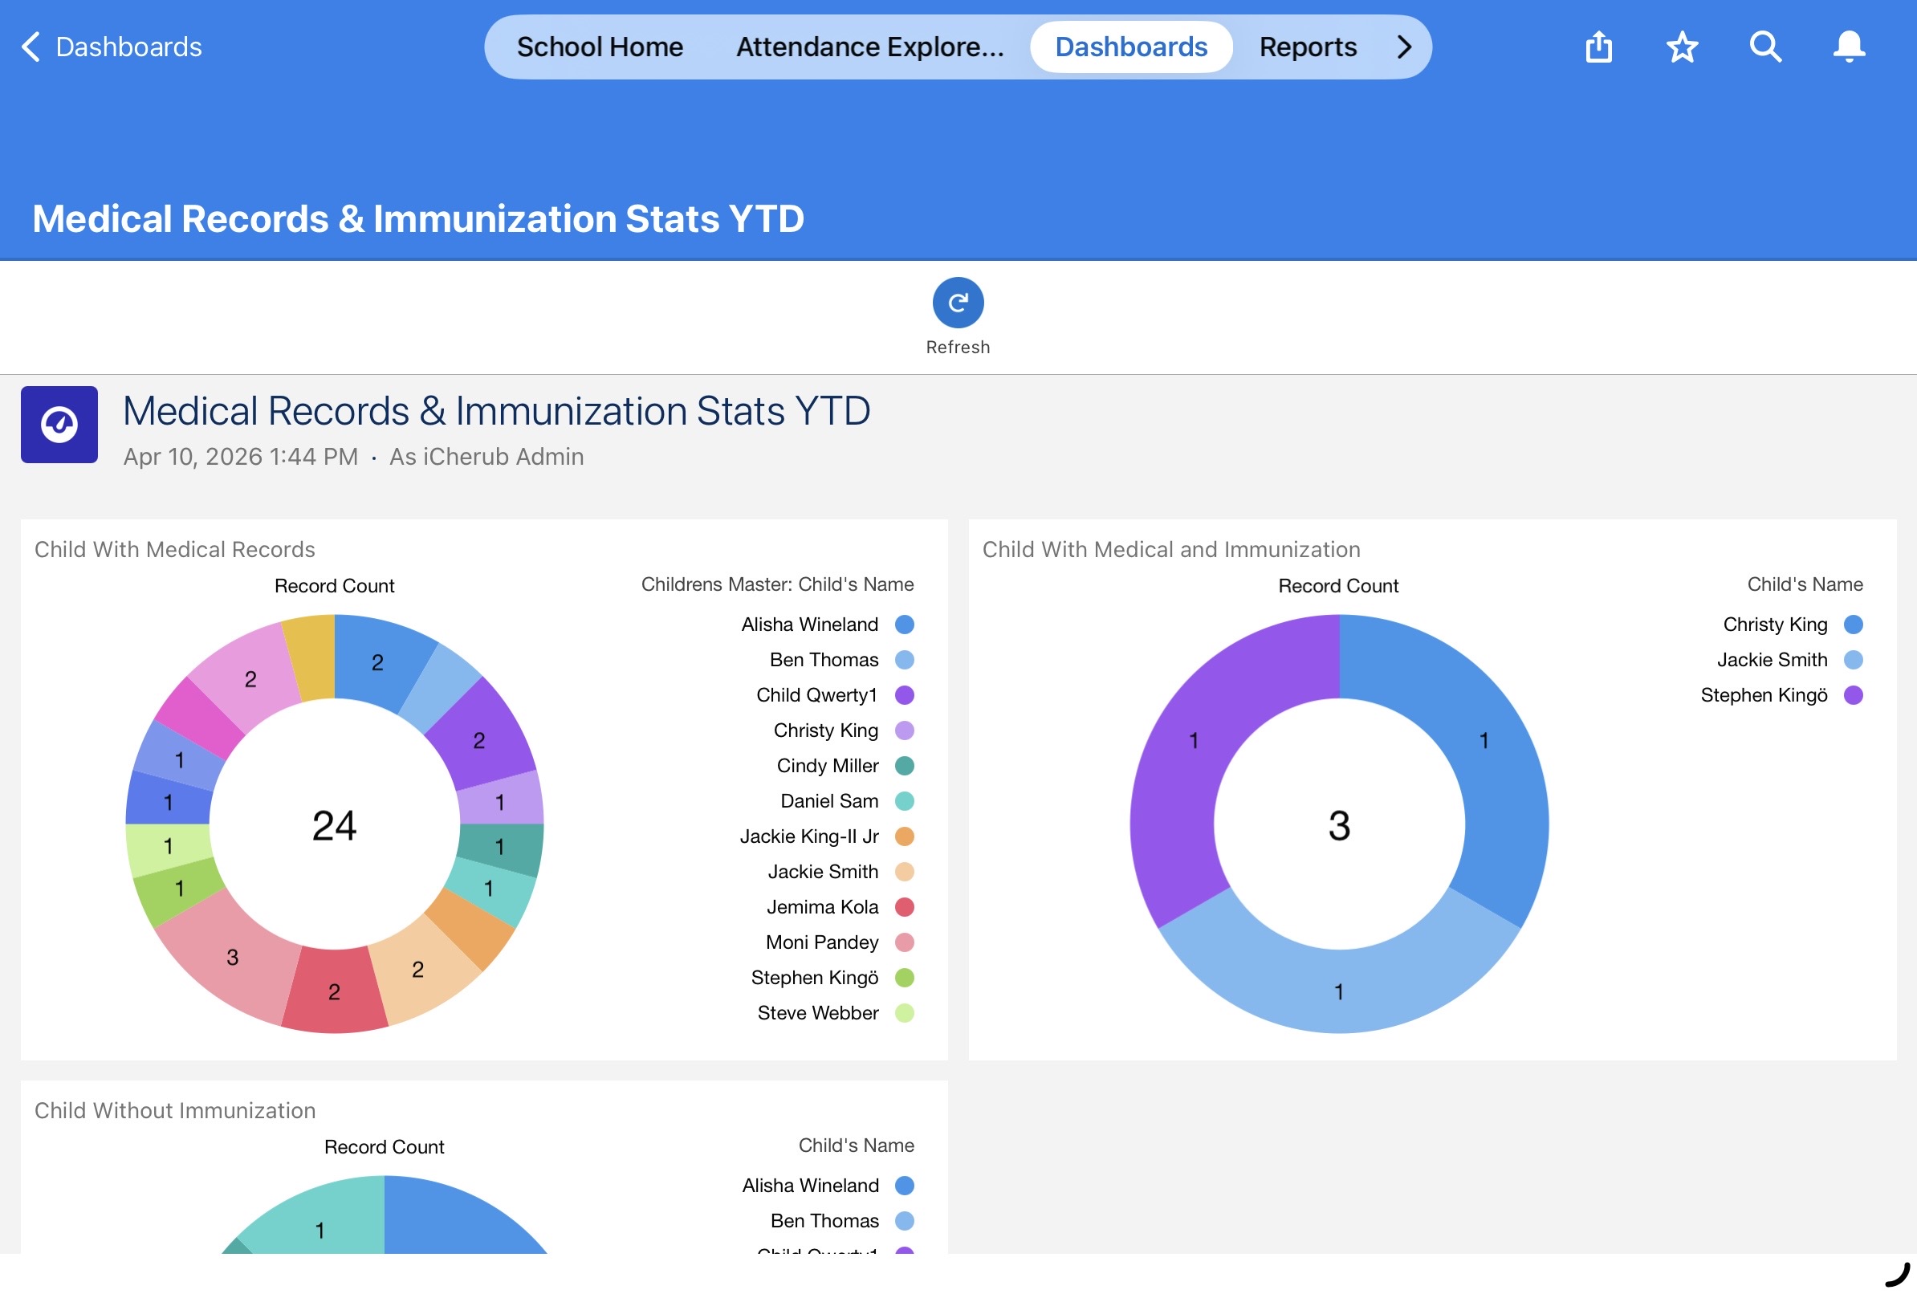Open search with the magnifier icon
Image resolution: width=1917 pixels, height=1294 pixels.
[1765, 47]
